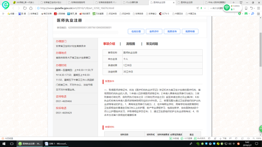This screenshot has height=147, width=262.
Task: Open 热点资讯 in the status bar
Action: (x=200, y=138)
